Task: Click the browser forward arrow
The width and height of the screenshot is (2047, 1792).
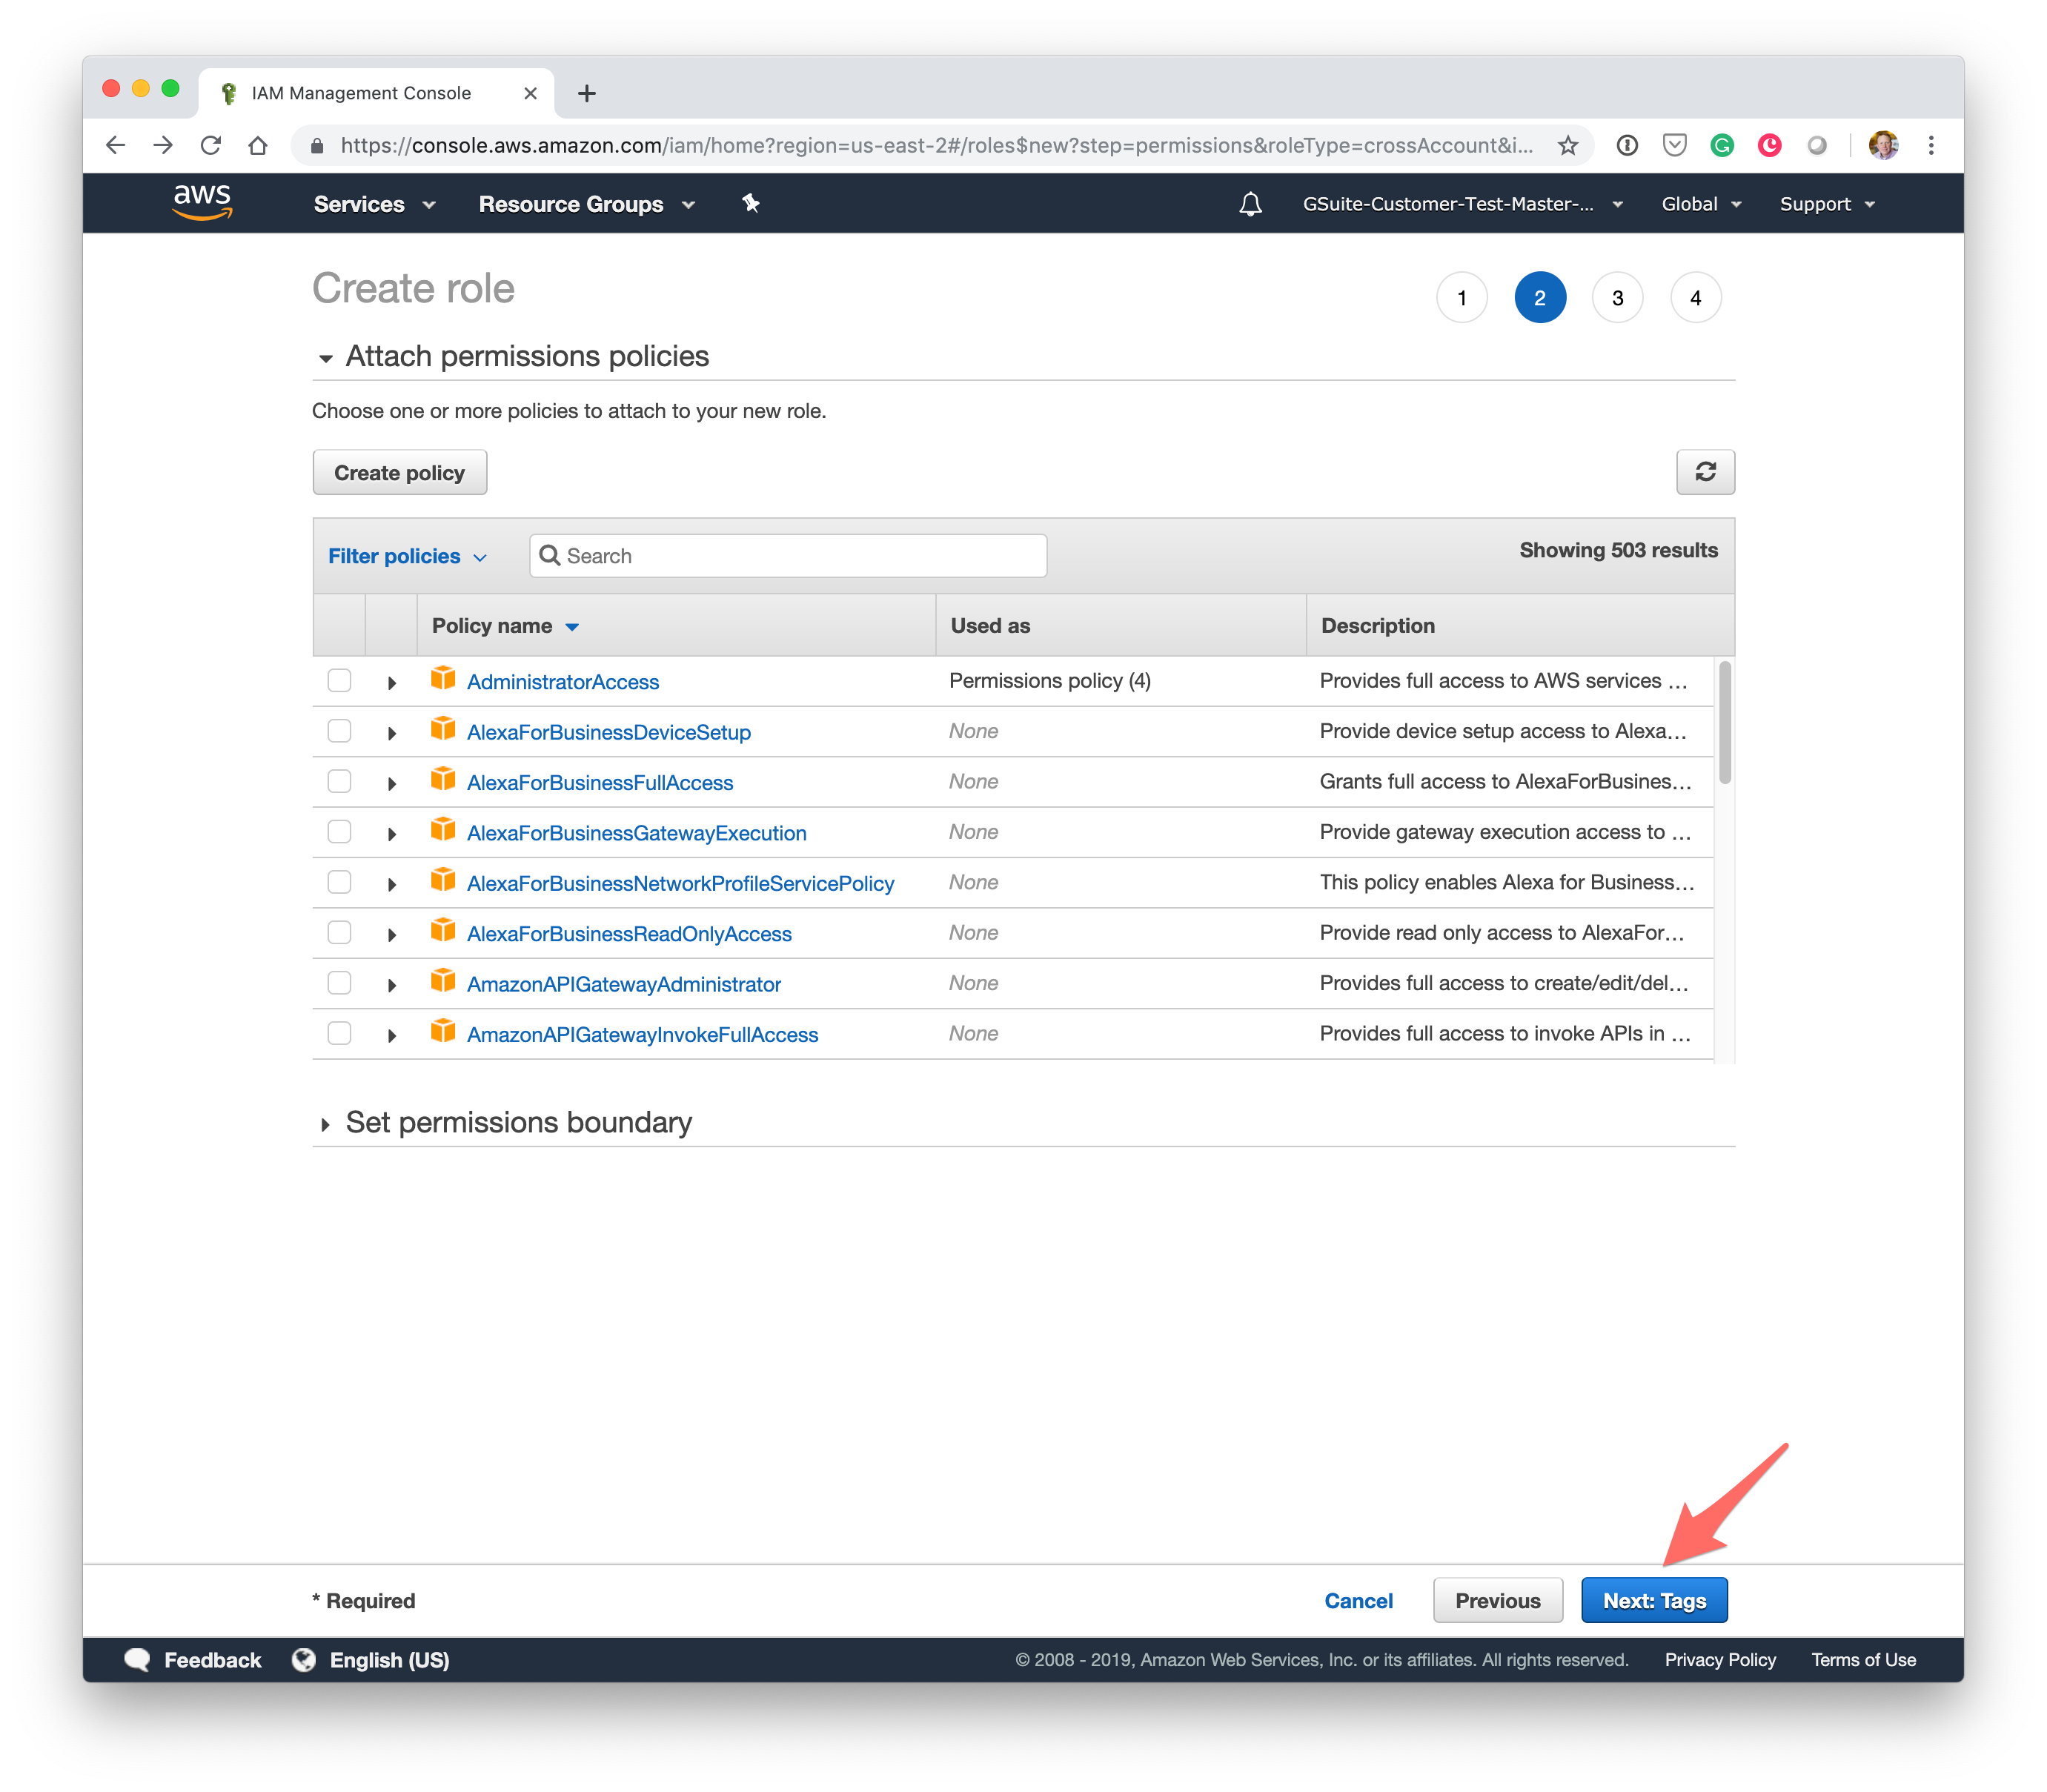Action: 163,146
